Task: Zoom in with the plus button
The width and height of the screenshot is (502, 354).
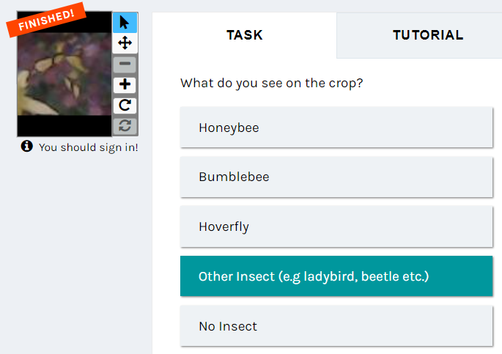Action: coord(125,84)
